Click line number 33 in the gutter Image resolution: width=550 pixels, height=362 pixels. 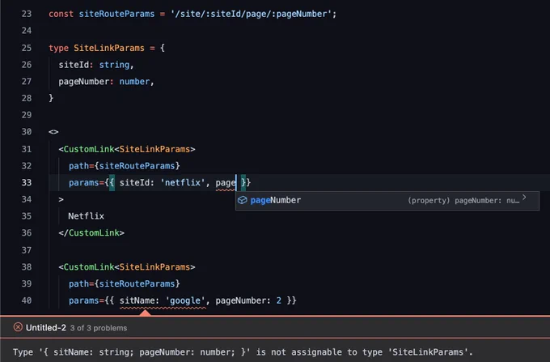tap(27, 182)
